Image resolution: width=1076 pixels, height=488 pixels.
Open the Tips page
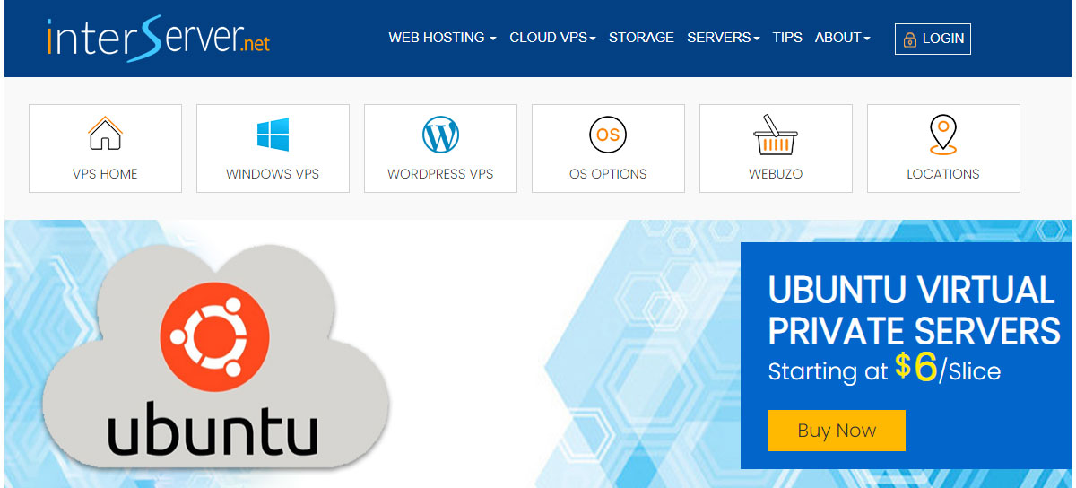tap(787, 38)
